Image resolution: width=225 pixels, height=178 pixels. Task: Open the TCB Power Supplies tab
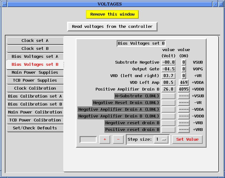[35, 80]
